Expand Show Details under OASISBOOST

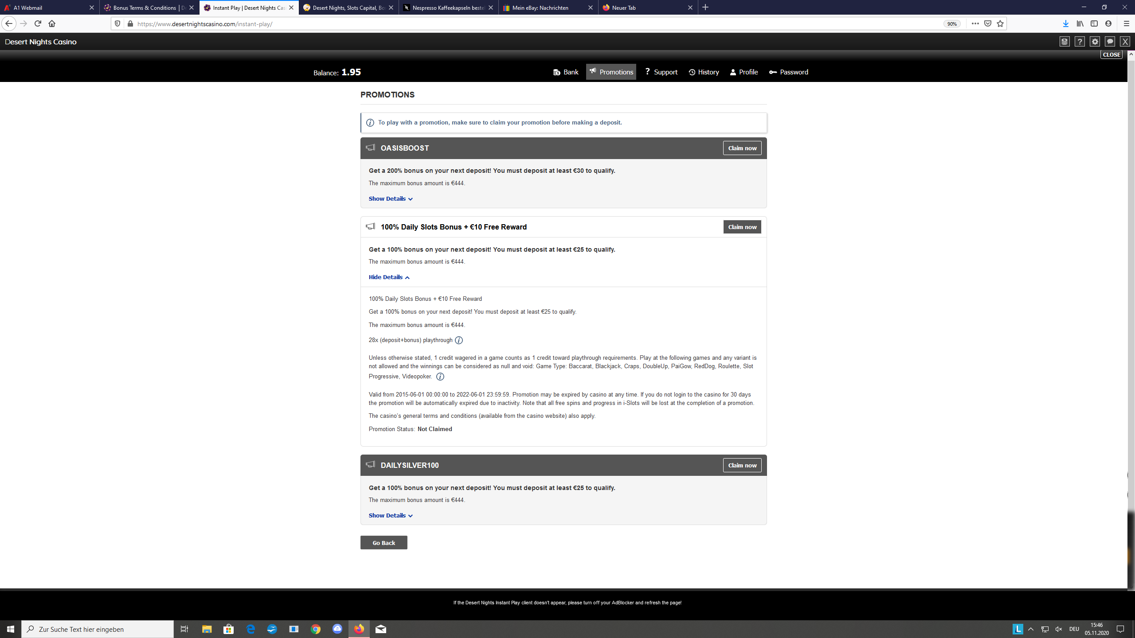[391, 199]
